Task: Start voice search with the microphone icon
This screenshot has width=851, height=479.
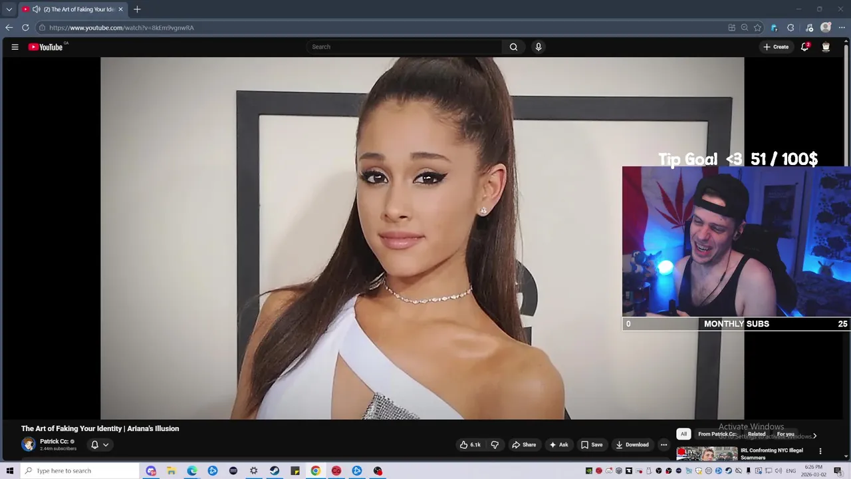Action: point(539,47)
